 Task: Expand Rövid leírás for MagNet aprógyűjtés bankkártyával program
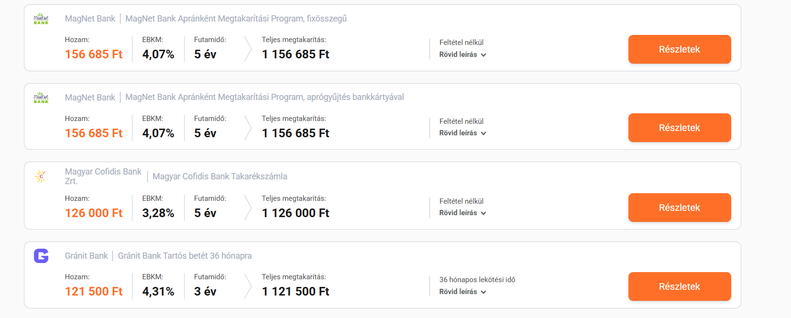pyautogui.click(x=462, y=133)
